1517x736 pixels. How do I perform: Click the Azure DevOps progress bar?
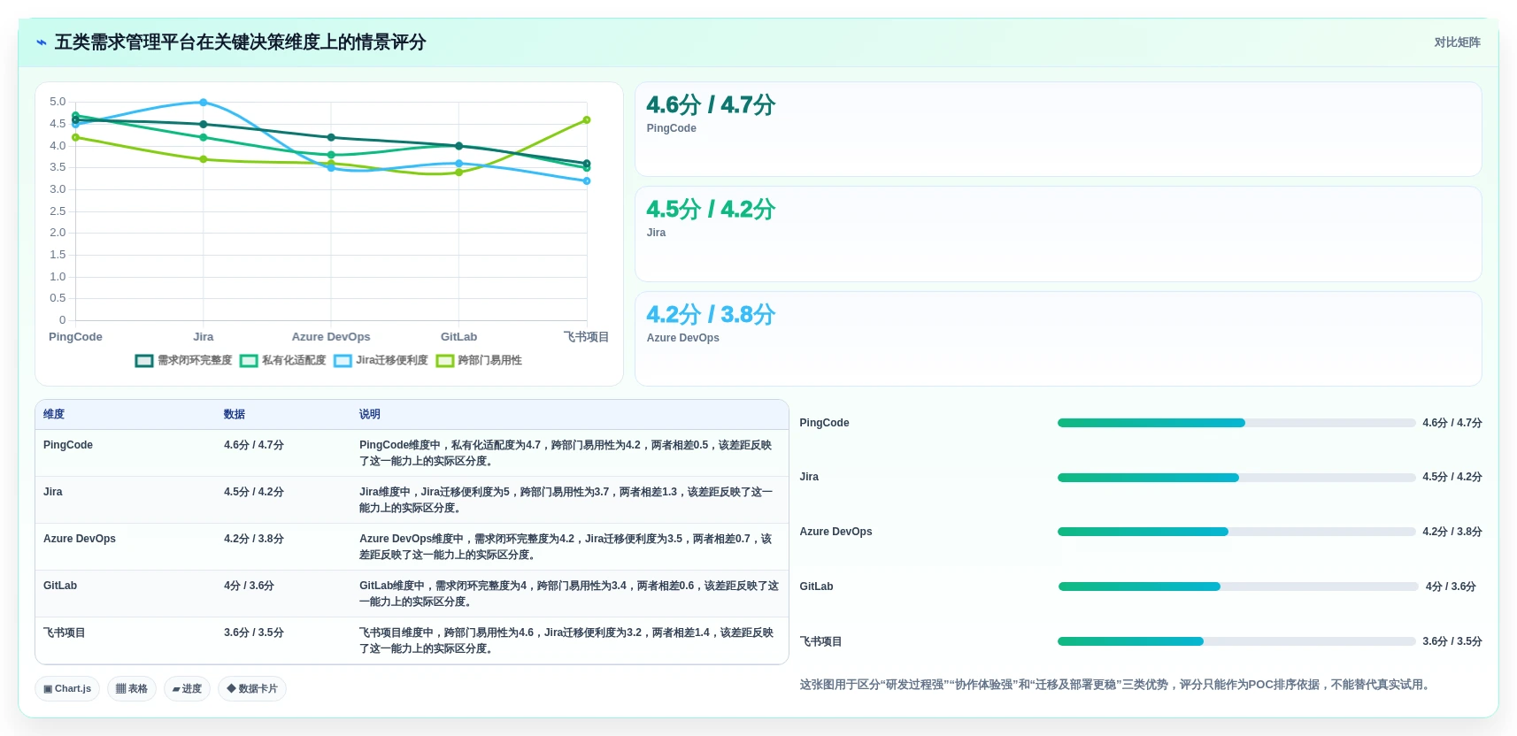point(1236,532)
